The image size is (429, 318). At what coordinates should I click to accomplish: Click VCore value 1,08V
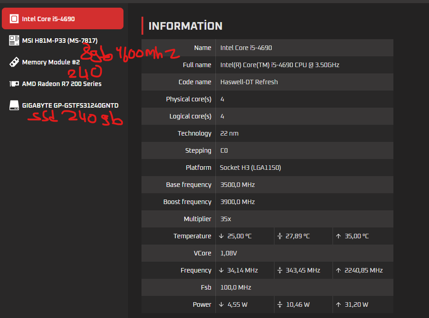229,253
